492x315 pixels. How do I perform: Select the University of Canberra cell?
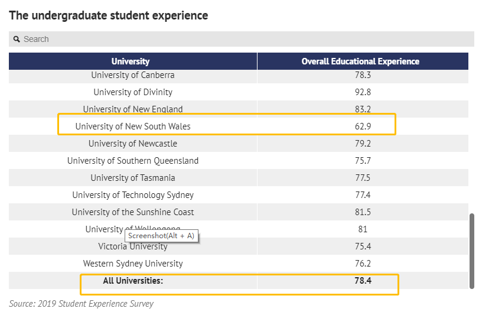tap(133, 75)
